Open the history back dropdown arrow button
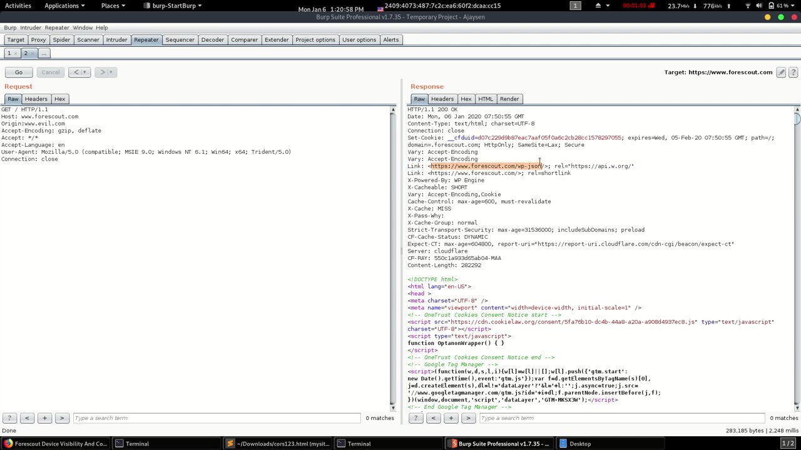The width and height of the screenshot is (801, 450). (x=80, y=72)
